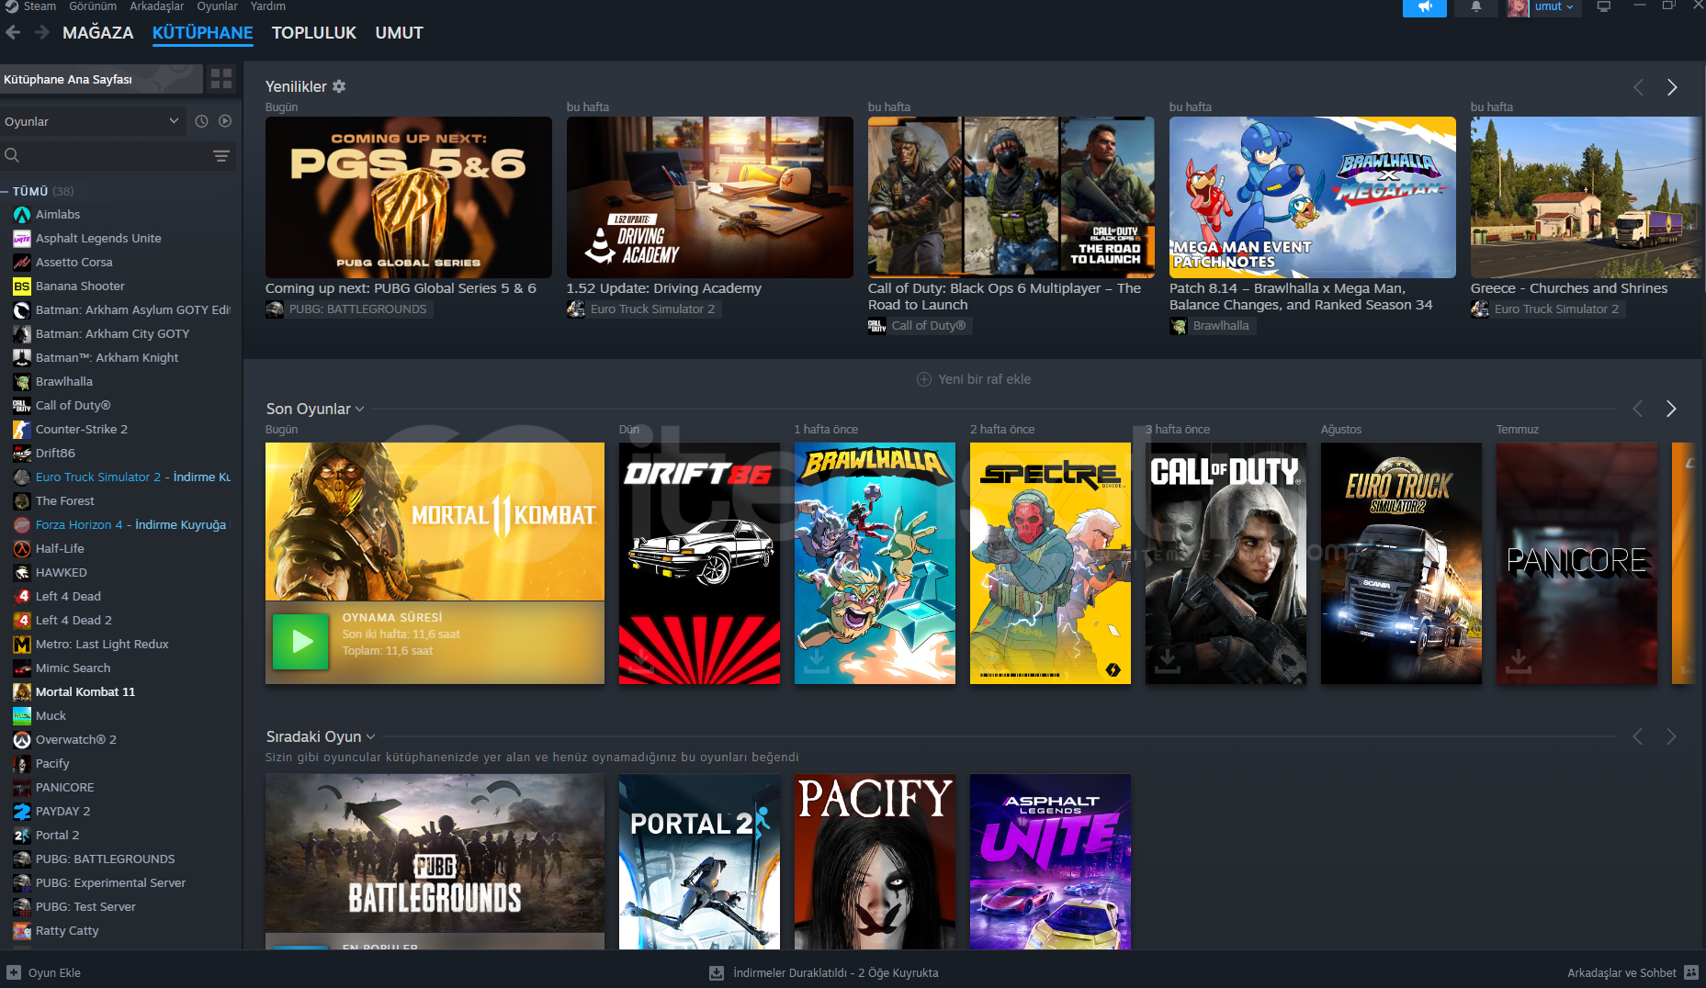1706x988 pixels.
Task: Toggle sorting by recent activity clock icon
Action: tap(201, 121)
